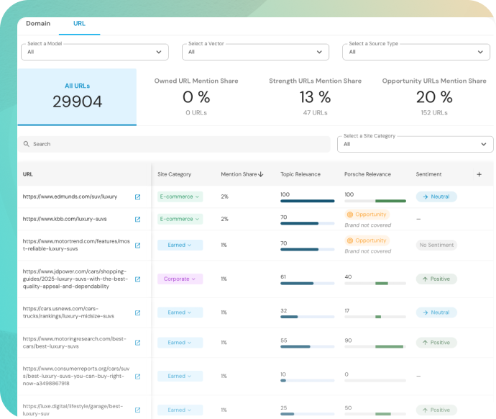Select the URL tab

tap(79, 24)
